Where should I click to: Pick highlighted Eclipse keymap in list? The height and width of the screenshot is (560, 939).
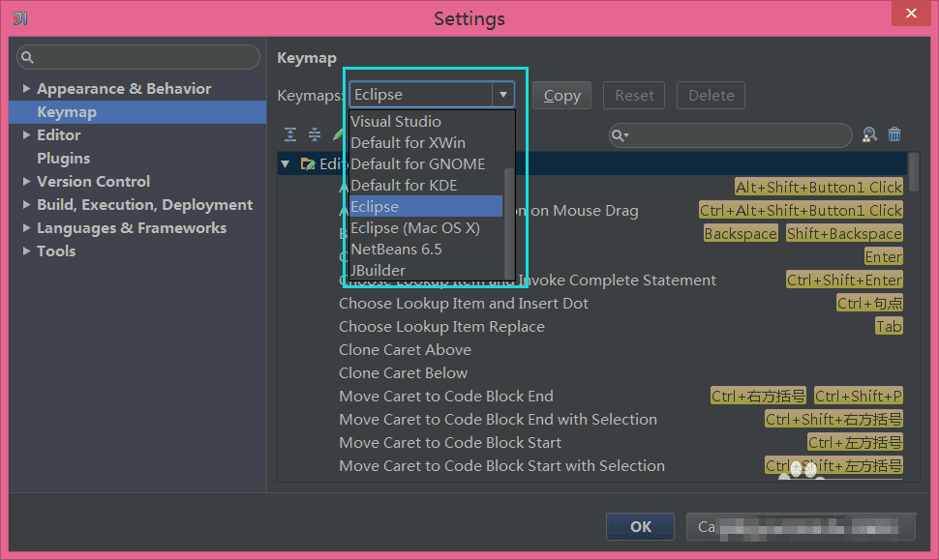(x=426, y=206)
